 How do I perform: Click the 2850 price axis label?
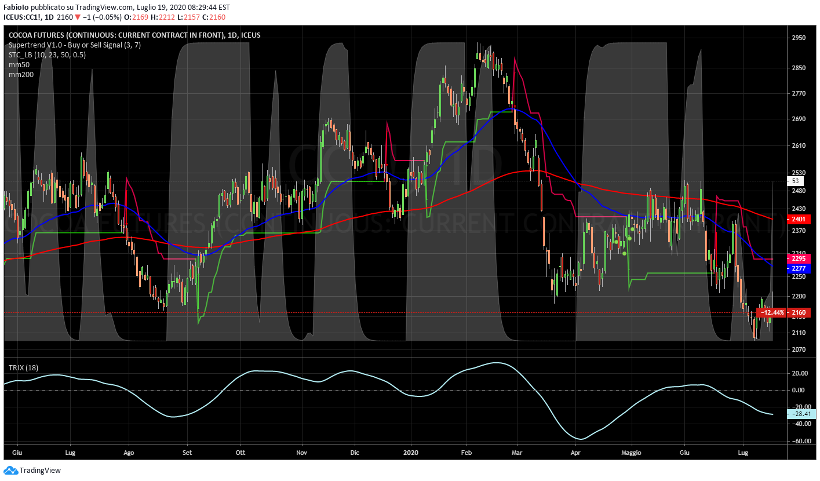[x=799, y=68]
